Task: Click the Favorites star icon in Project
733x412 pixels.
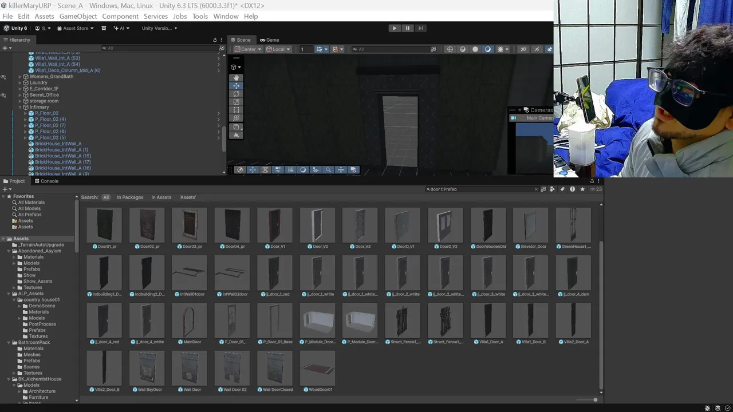Action: (x=582, y=189)
